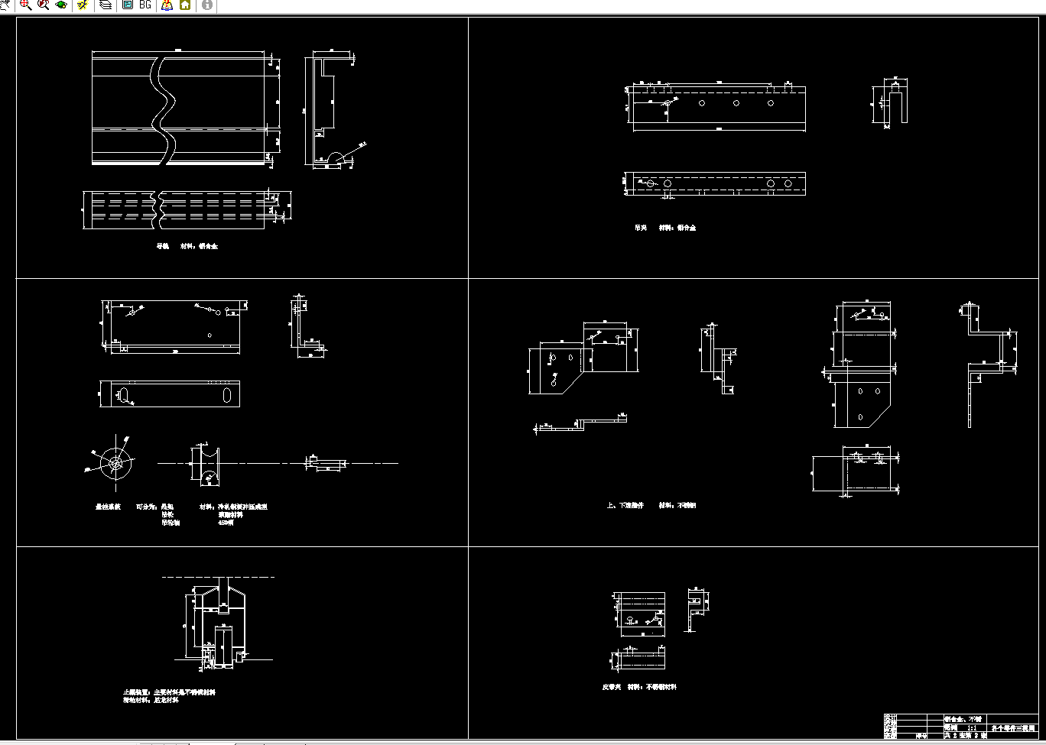The width and height of the screenshot is (1046, 745).
Task: Open the yellow markup/measure tool
Action: click(x=83, y=5)
